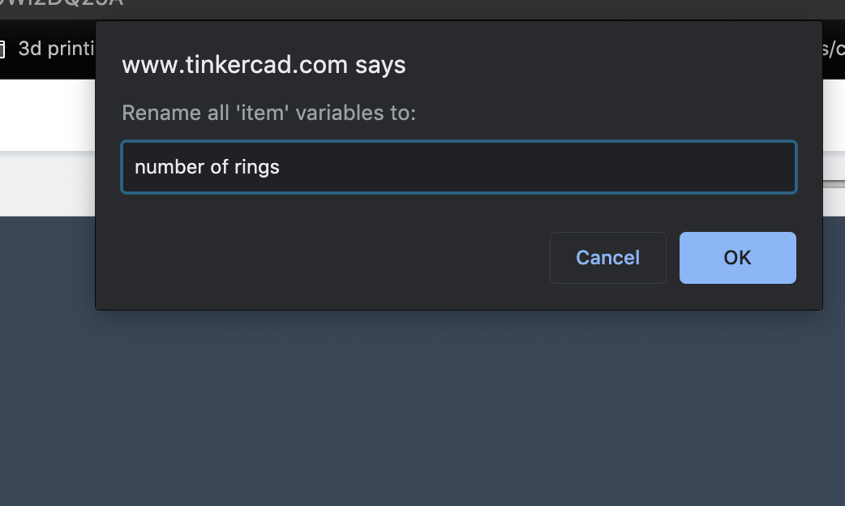845x506 pixels.
Task: Cancel the variable rename dialog
Action: tap(607, 258)
